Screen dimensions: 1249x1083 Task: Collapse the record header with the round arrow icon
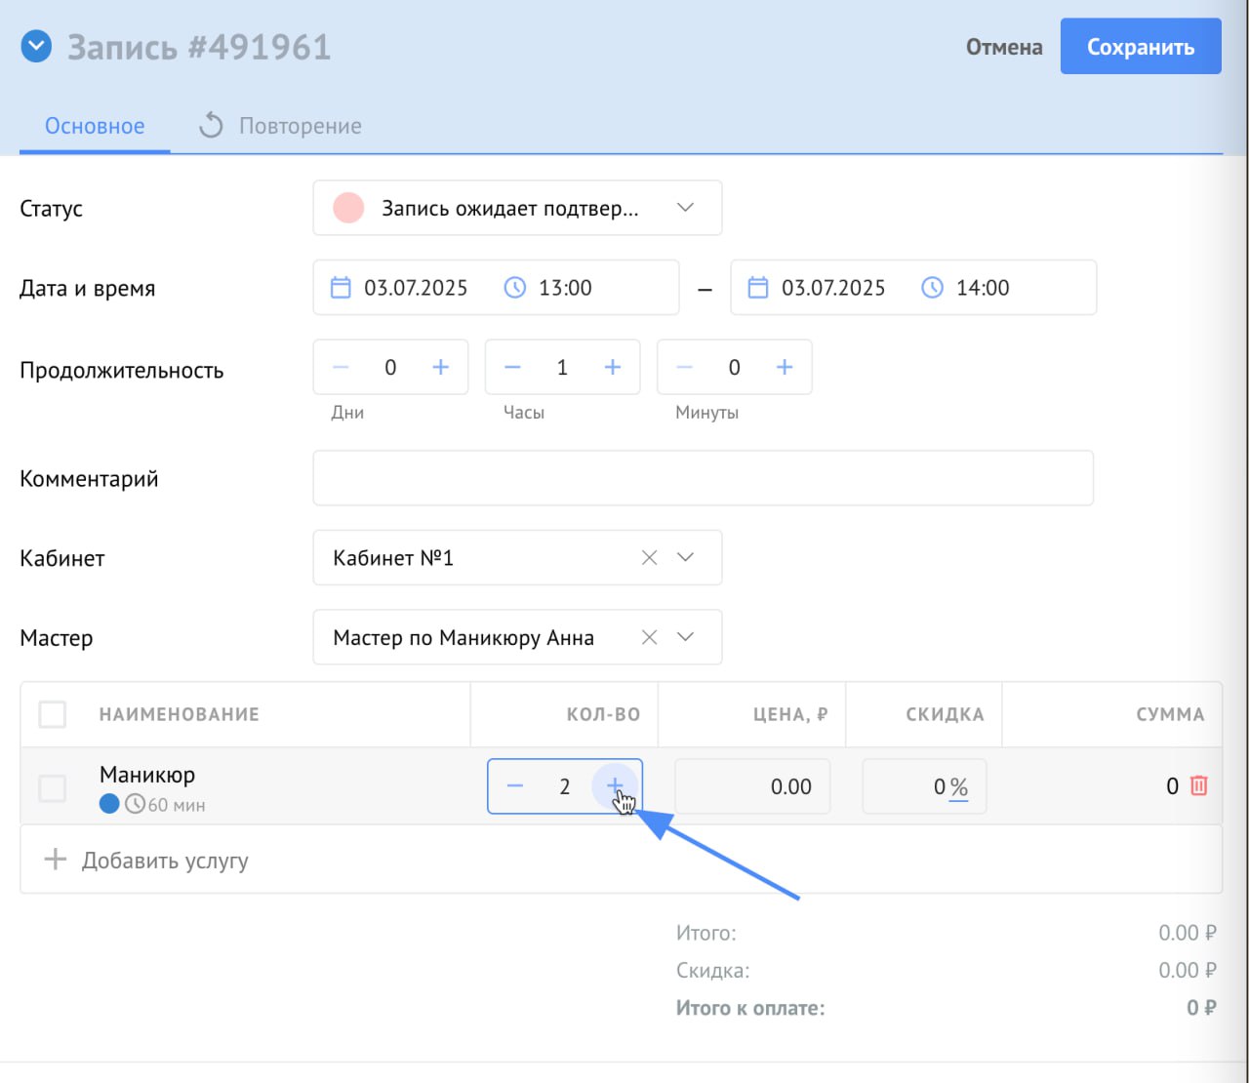click(x=36, y=47)
